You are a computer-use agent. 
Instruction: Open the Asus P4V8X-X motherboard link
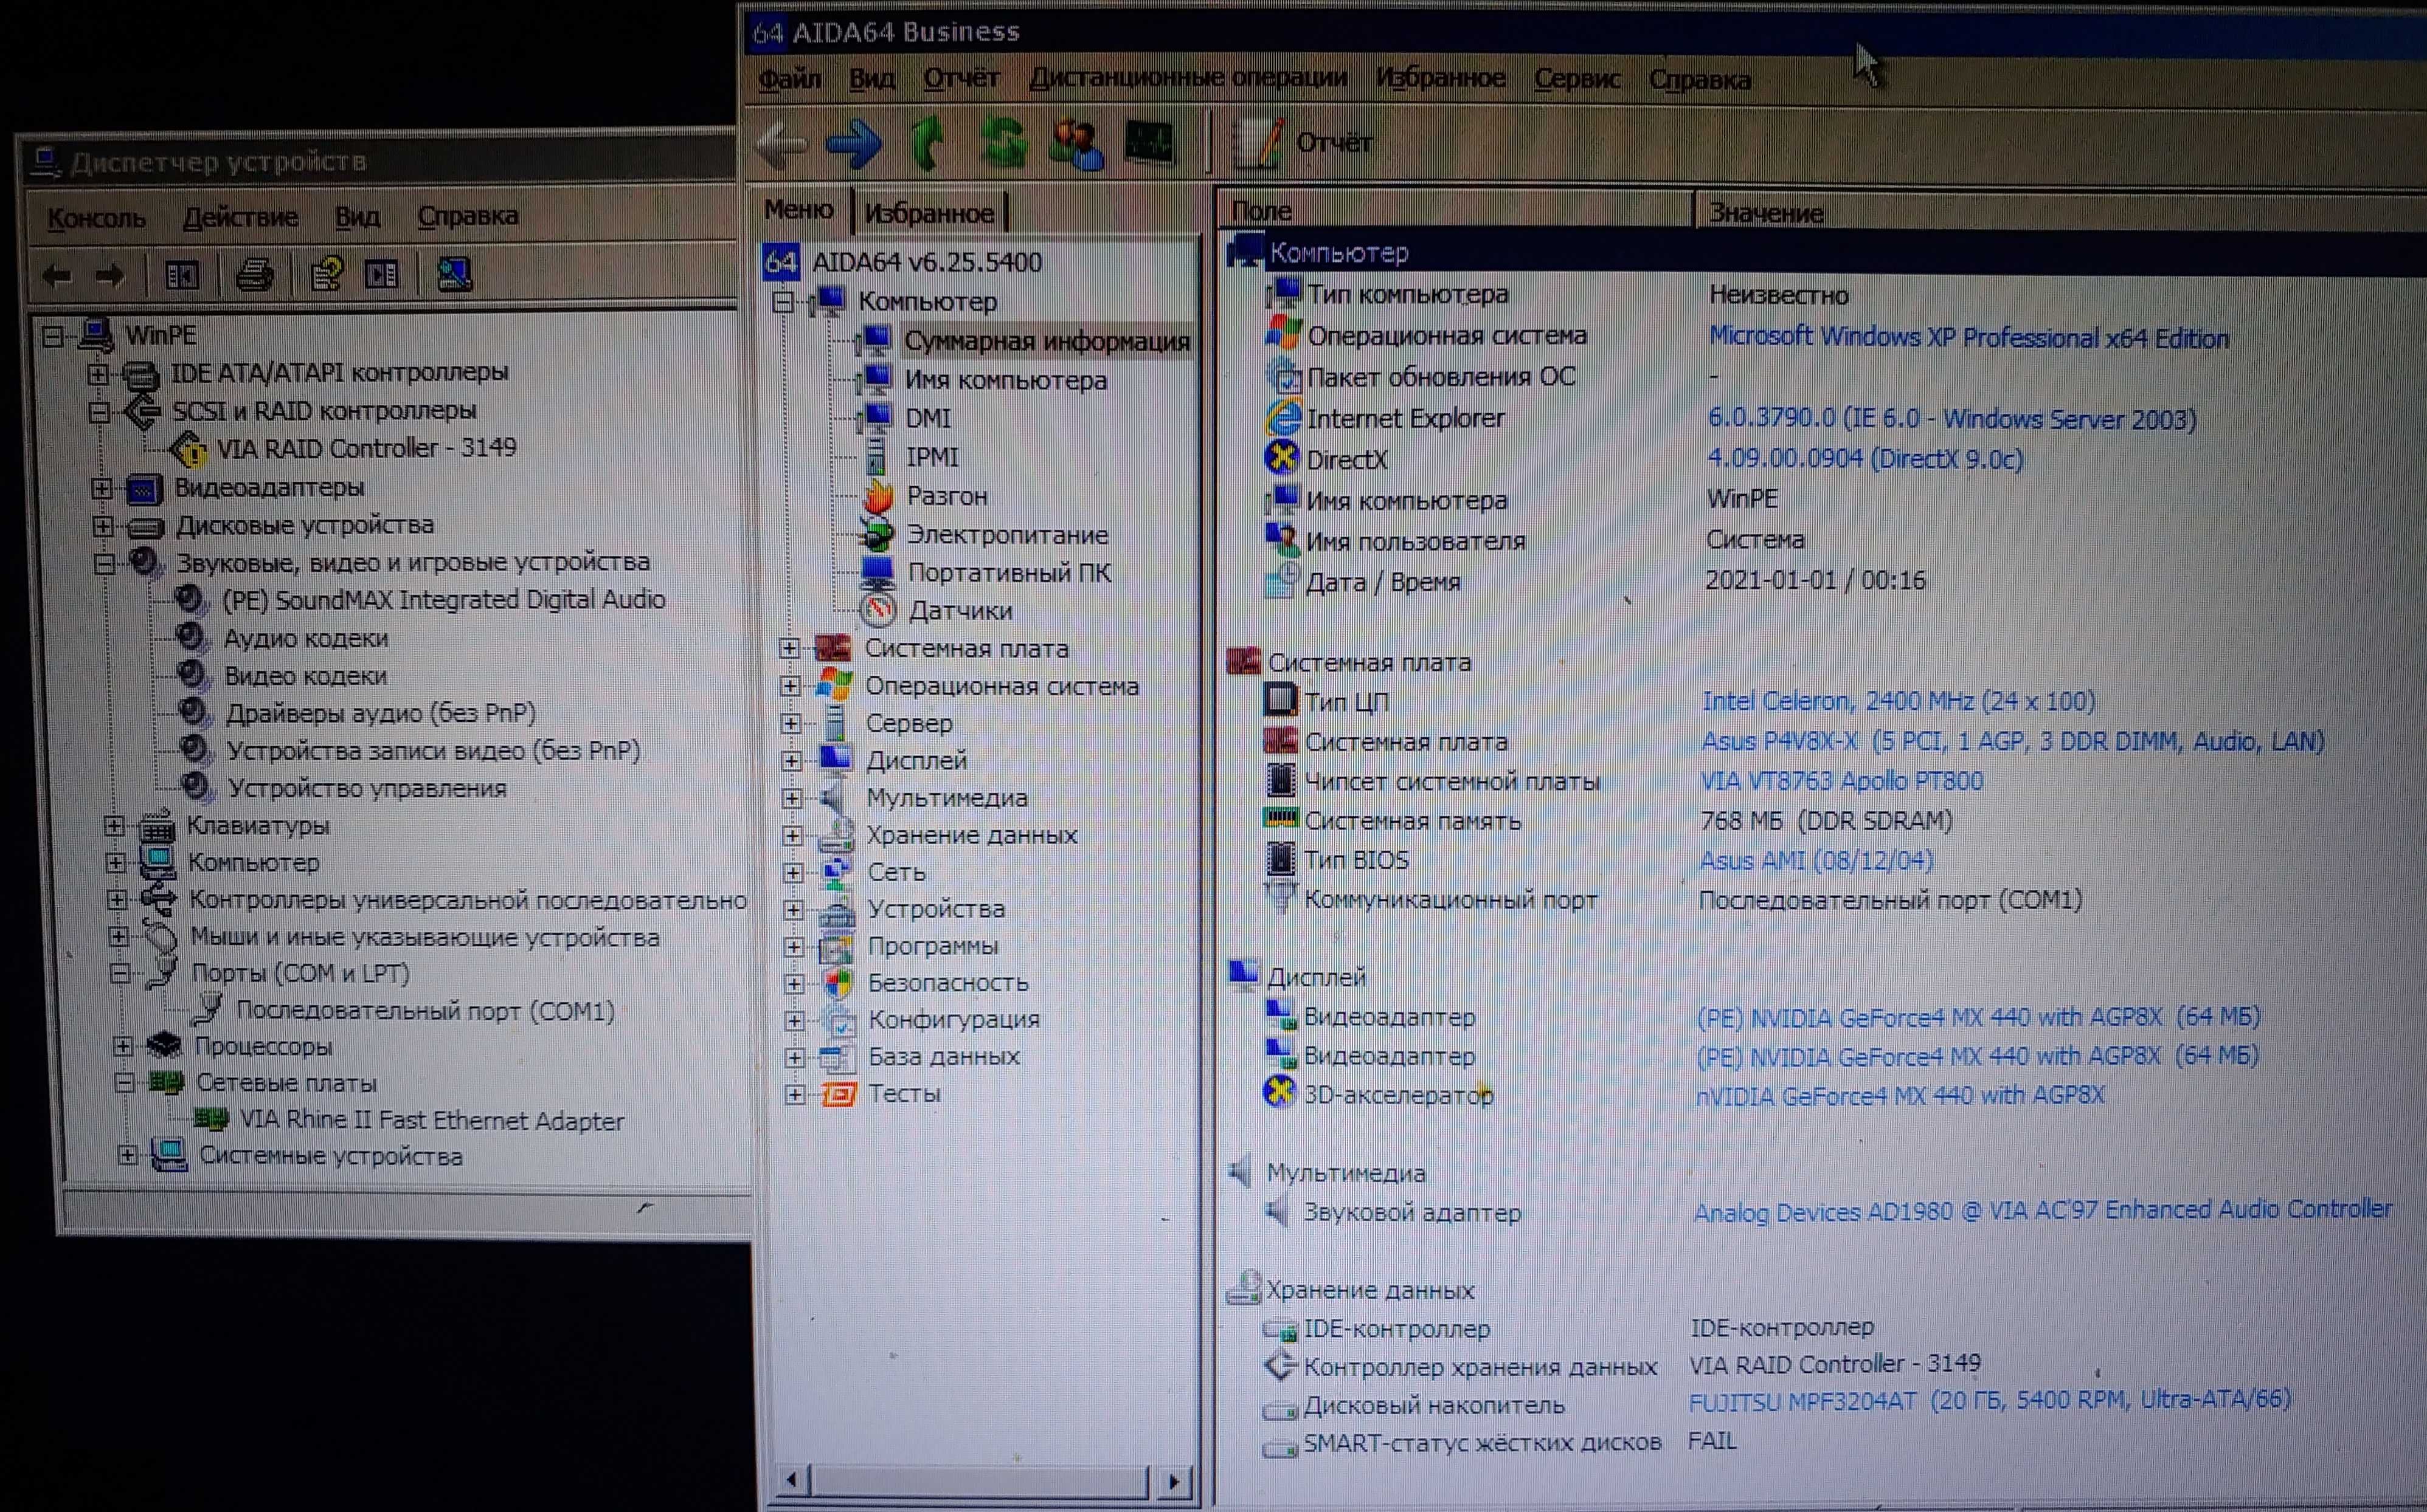tap(2013, 741)
